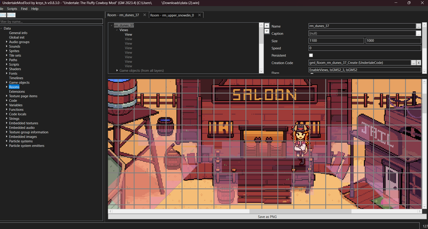
Task: Click the properties panel scroll-up arrow
Action: pyautogui.click(x=425, y=25)
